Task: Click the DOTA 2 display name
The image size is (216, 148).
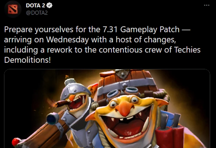Action: (x=36, y=6)
